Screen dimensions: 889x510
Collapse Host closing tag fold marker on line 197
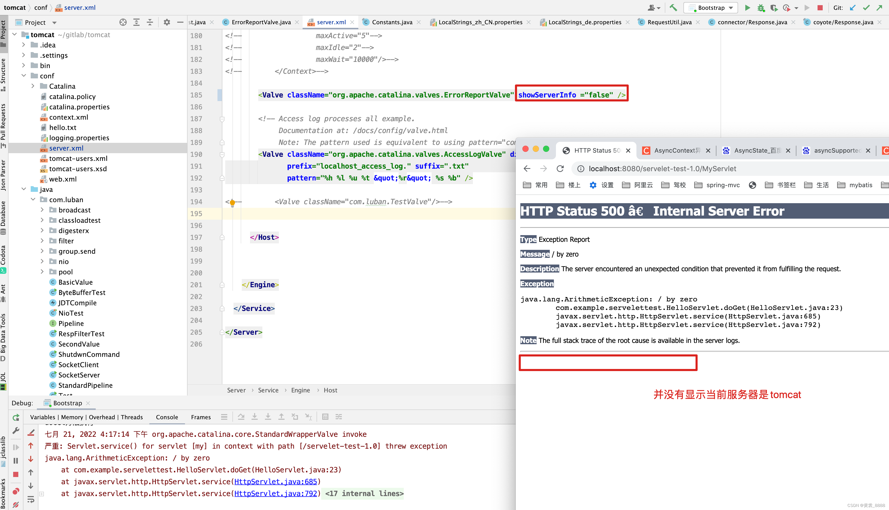pos(222,237)
